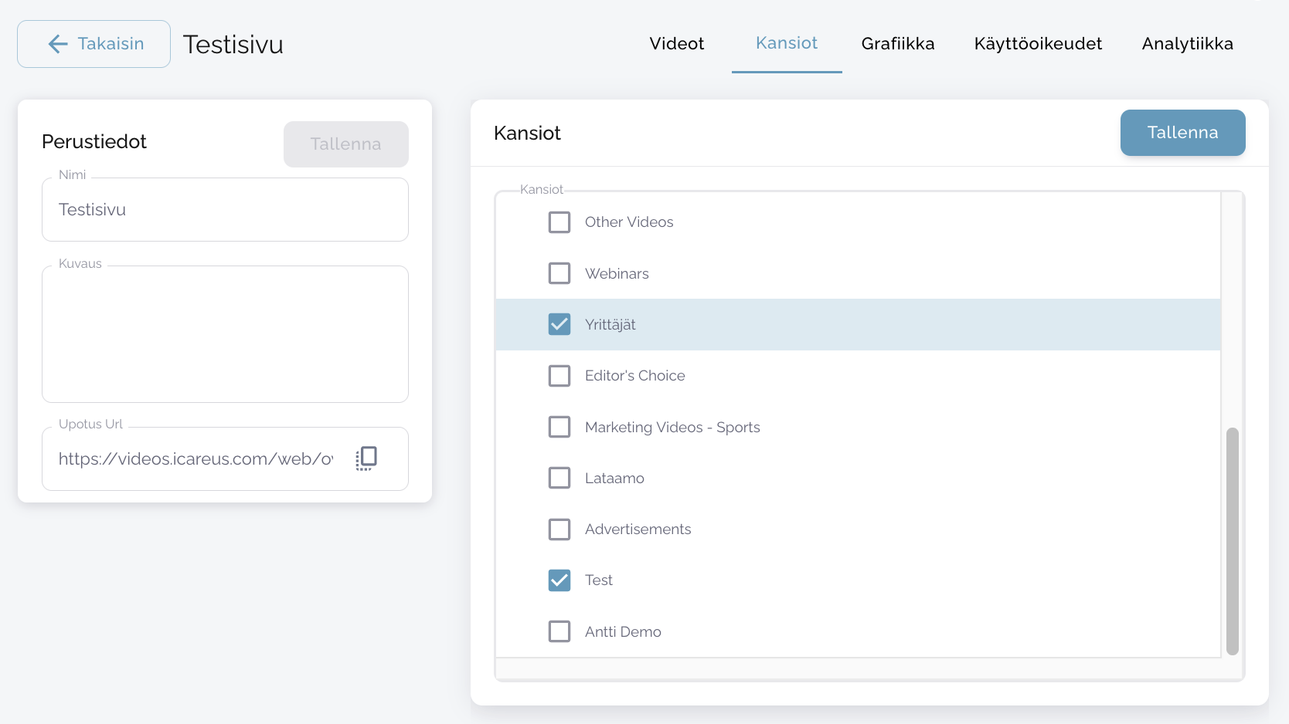The height and width of the screenshot is (724, 1289).
Task: Click the copy embed URL icon
Action: pyautogui.click(x=366, y=458)
